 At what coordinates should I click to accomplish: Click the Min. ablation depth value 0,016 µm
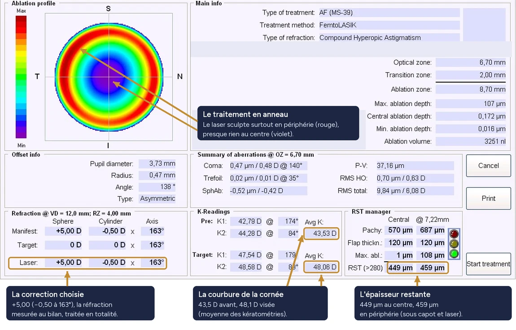point(471,129)
